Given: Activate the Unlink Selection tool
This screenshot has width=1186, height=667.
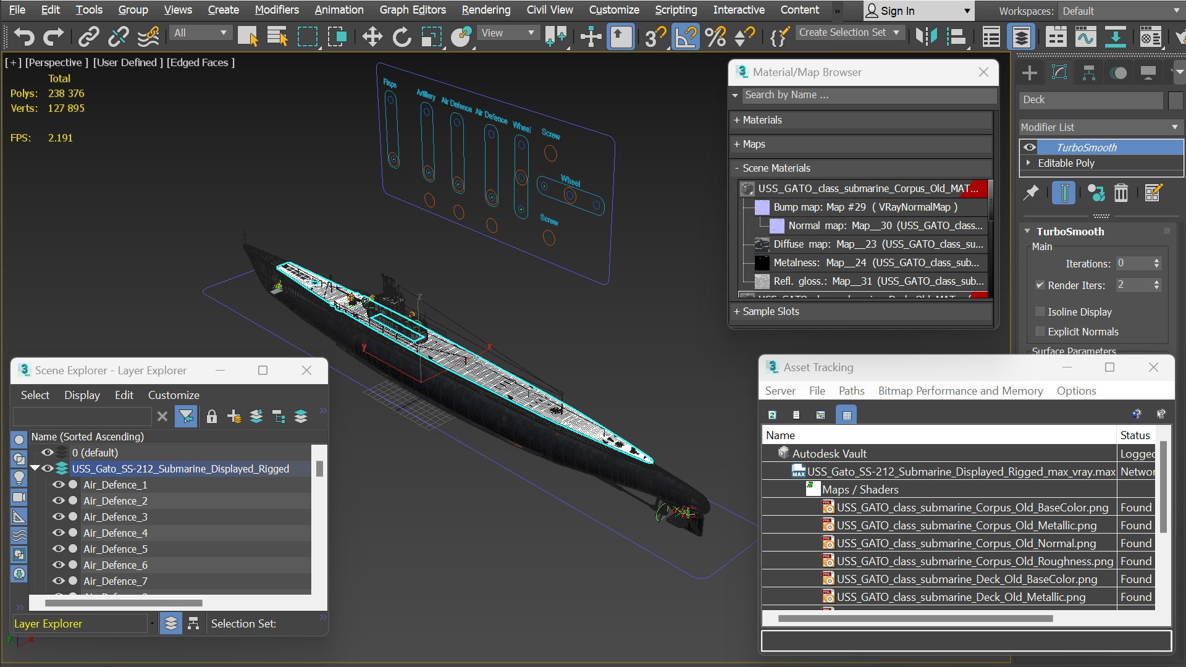Looking at the screenshot, I should click(118, 36).
